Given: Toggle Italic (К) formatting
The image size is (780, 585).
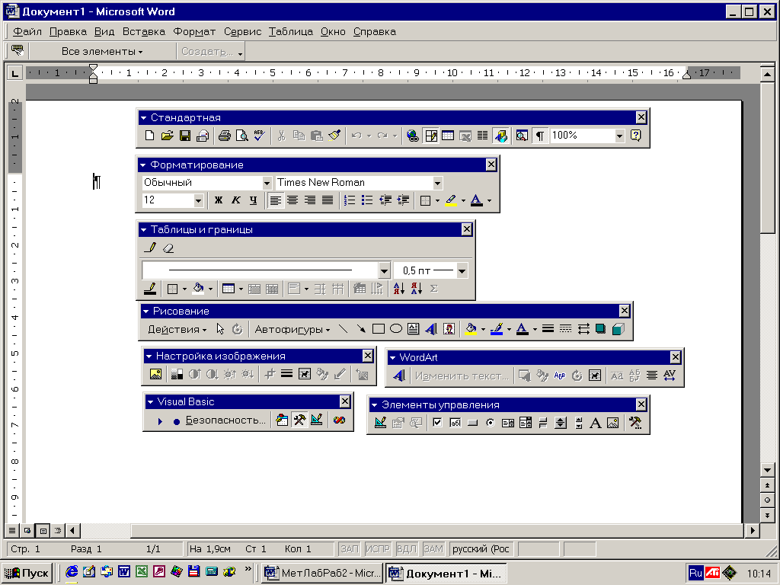Looking at the screenshot, I should tap(236, 200).
